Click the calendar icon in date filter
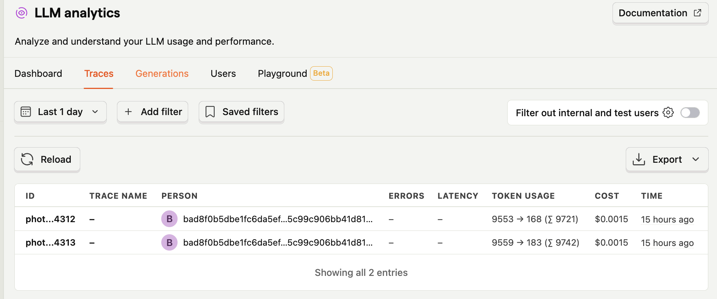This screenshot has width=717, height=299. pyautogui.click(x=26, y=112)
